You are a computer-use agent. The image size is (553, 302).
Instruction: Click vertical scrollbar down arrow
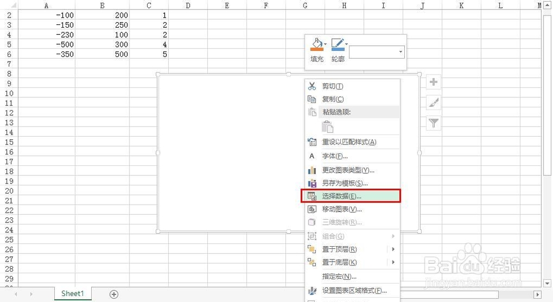547,283
